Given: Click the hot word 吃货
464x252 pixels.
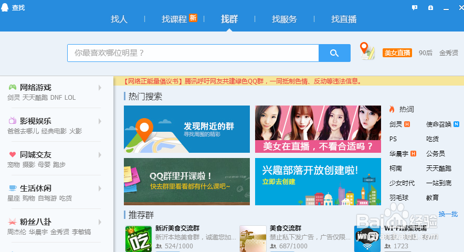Looking at the screenshot, I should point(433,139).
